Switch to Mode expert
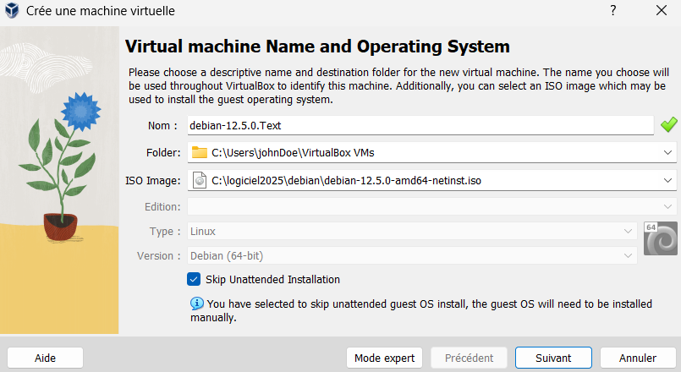681x372 pixels. click(384, 358)
